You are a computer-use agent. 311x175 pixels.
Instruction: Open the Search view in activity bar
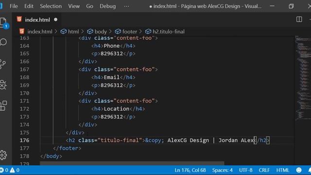click(3, 42)
